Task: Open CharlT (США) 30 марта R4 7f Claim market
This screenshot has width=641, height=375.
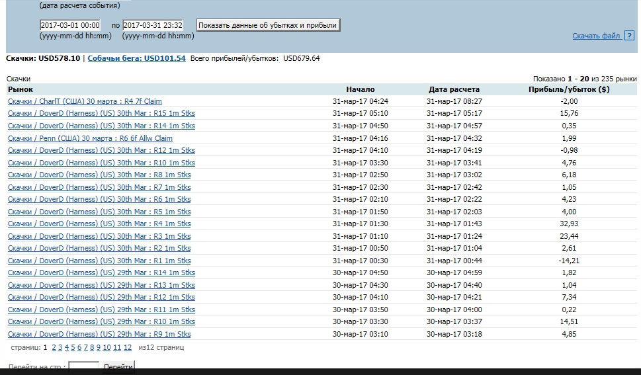Action: click(x=85, y=101)
